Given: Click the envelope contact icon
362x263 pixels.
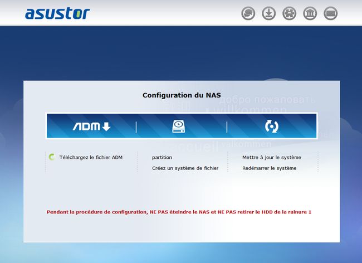Looking at the screenshot, I should click(x=331, y=13).
